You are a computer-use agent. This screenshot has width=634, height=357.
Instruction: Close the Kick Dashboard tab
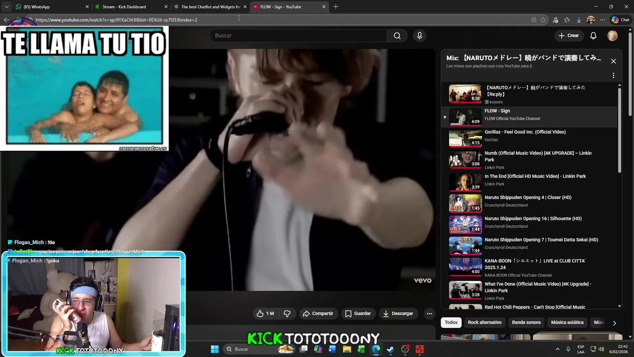tap(166, 7)
